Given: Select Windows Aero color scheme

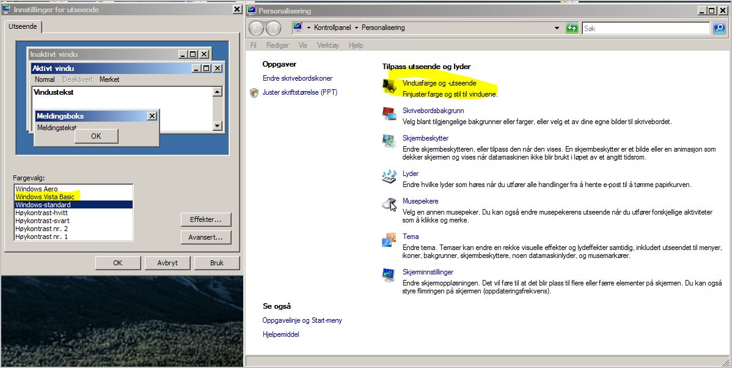Looking at the screenshot, I should click(73, 189).
